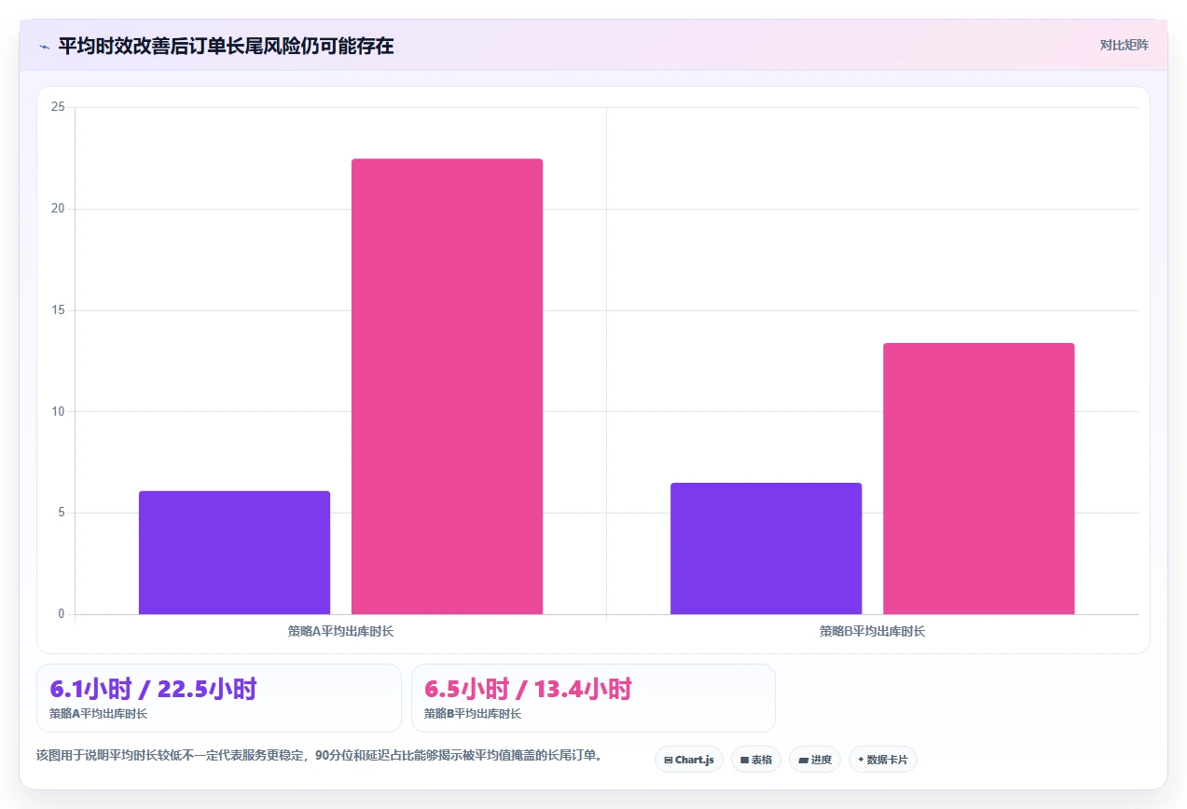The height and width of the screenshot is (809, 1187).
Task: Click the purple bar for 策略A
Action: pos(234,553)
